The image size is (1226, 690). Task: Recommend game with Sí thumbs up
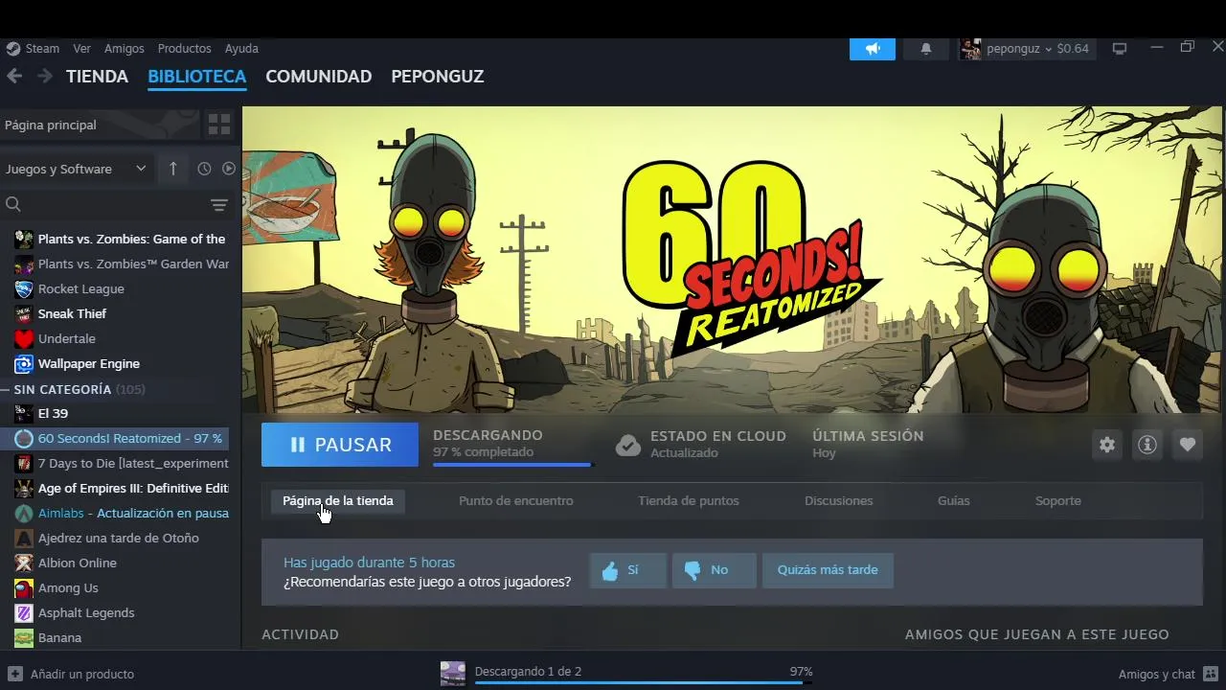coord(627,570)
